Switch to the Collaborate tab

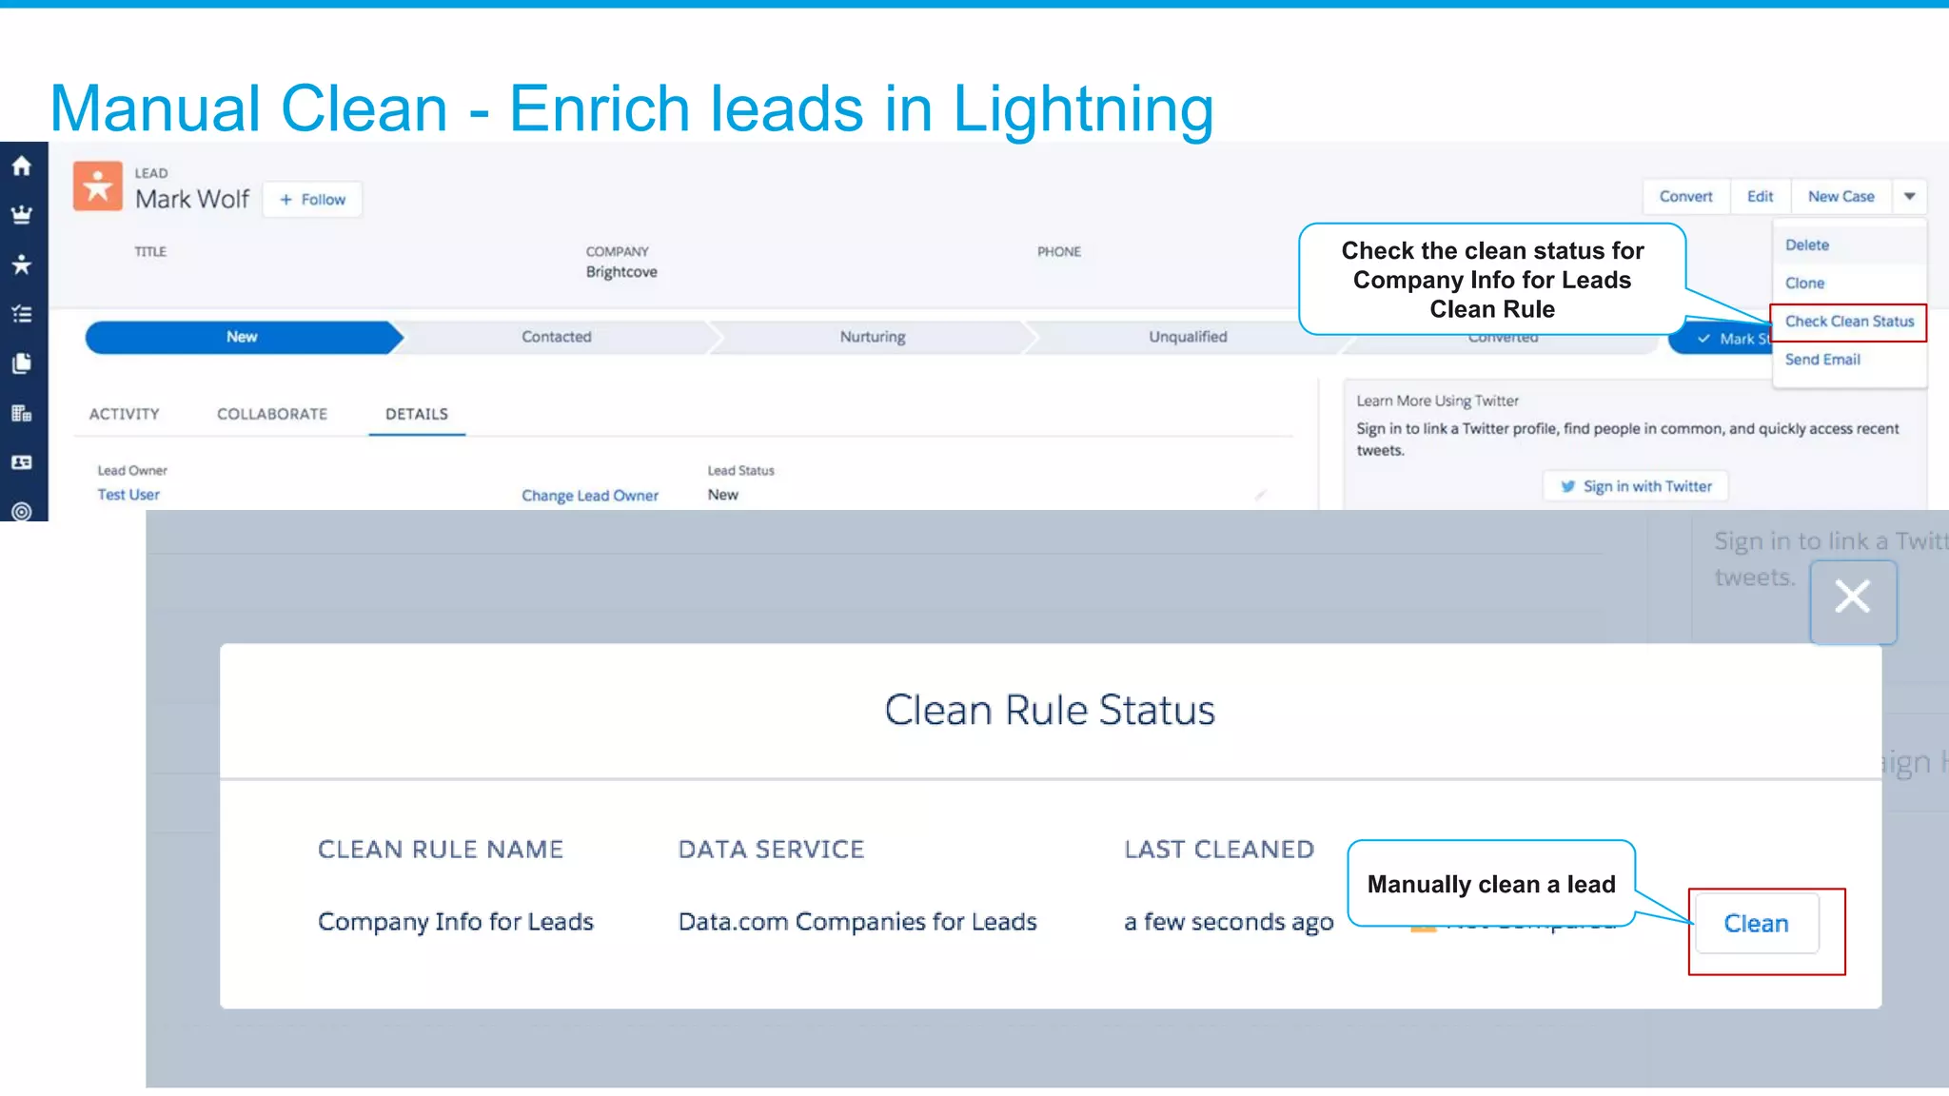(272, 414)
